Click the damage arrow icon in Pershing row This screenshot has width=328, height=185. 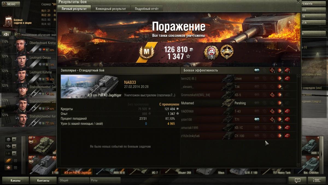280,103
